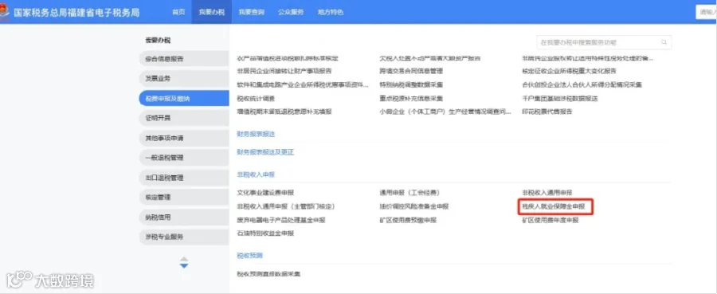Click the 我要办税 sidebar heading
The image size is (717, 294).
[158, 41]
